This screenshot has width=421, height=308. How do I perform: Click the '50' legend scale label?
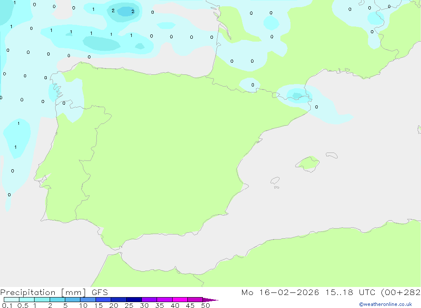coord(206,305)
